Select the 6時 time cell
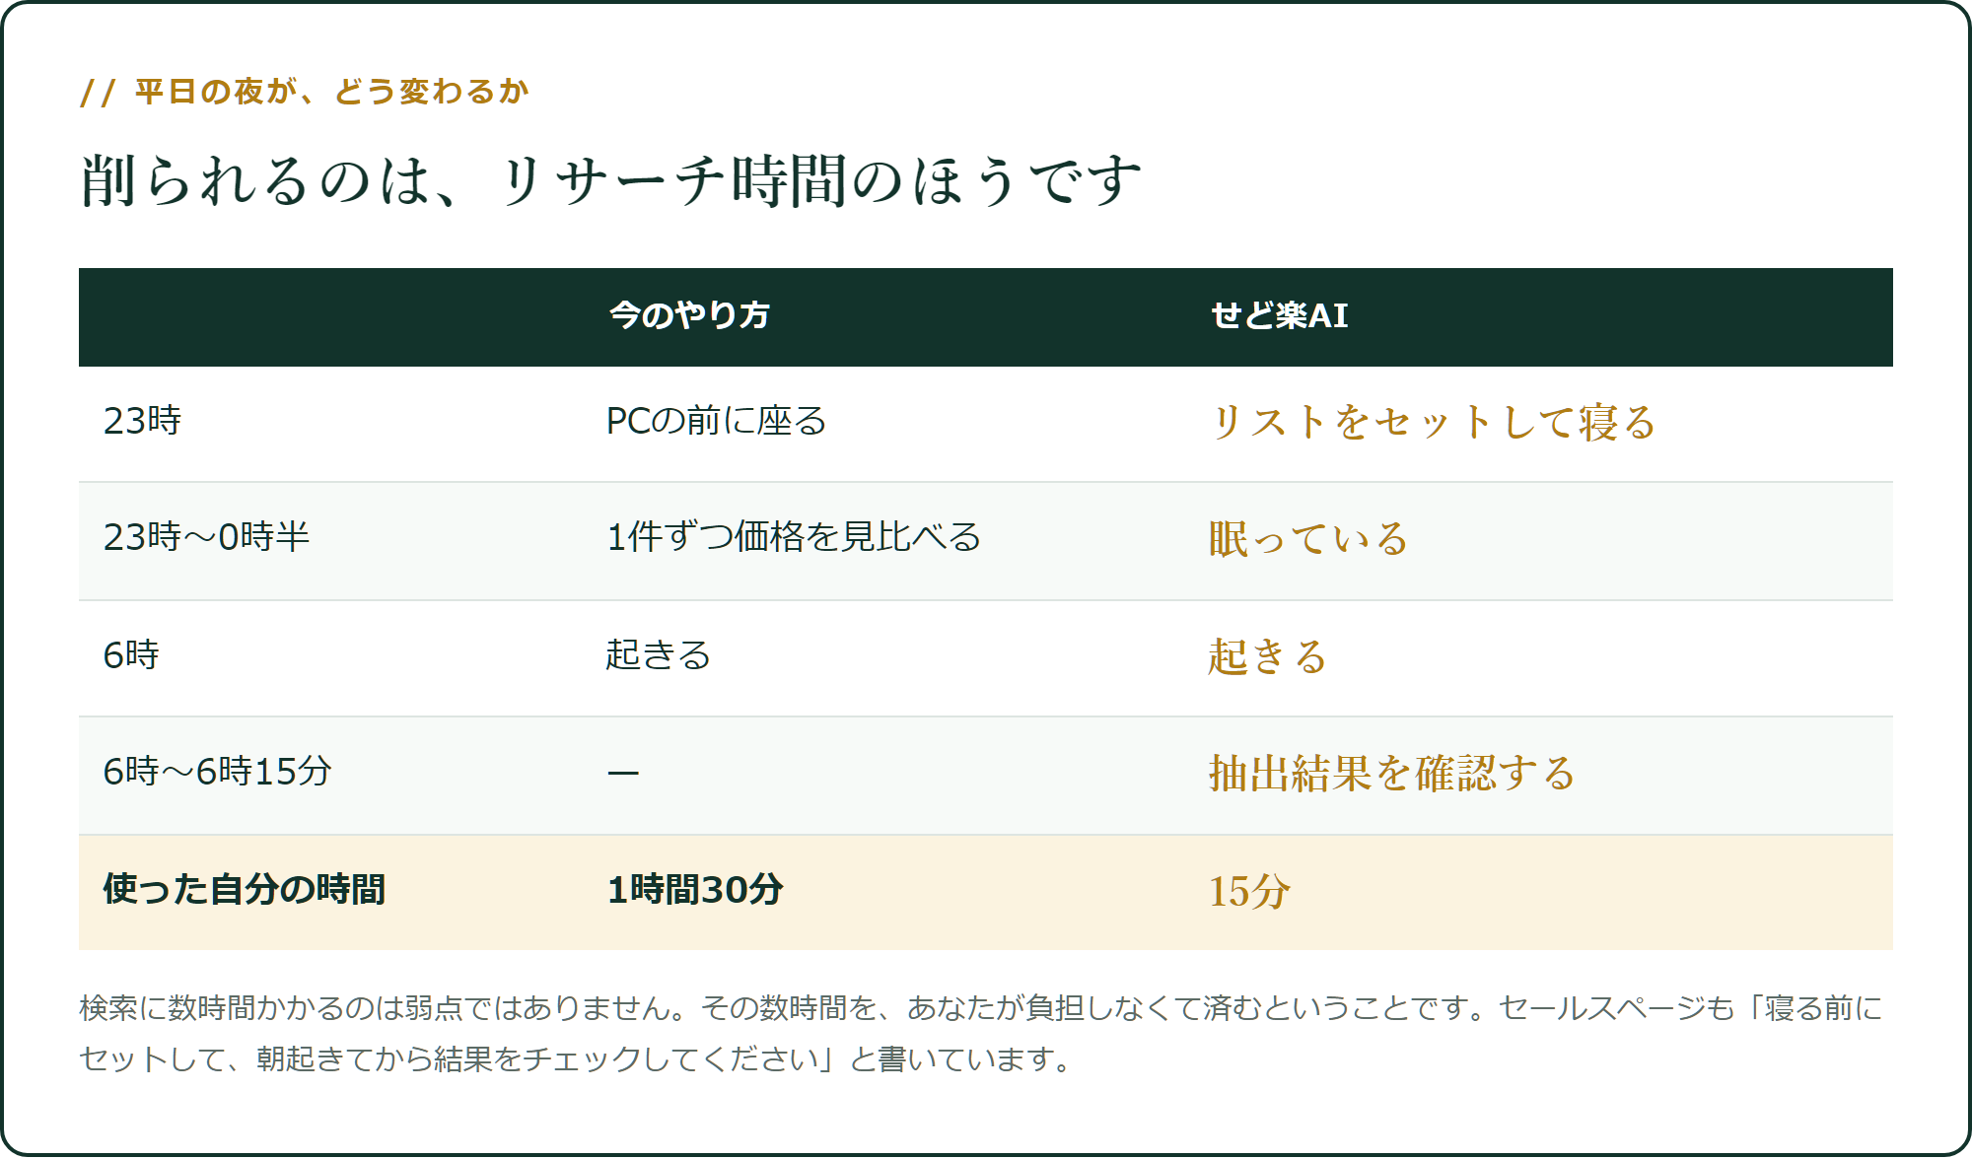 (131, 654)
